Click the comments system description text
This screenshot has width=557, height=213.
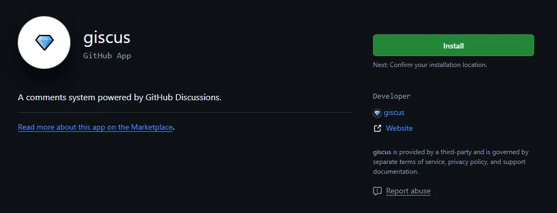pyautogui.click(x=120, y=98)
